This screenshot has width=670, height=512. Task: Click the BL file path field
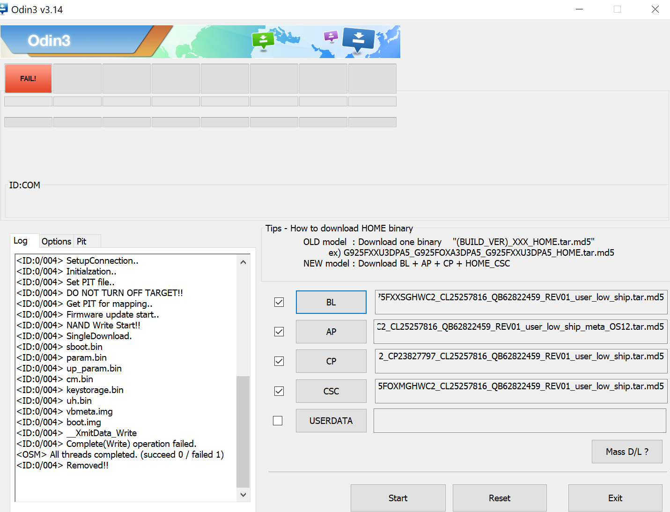click(x=521, y=302)
